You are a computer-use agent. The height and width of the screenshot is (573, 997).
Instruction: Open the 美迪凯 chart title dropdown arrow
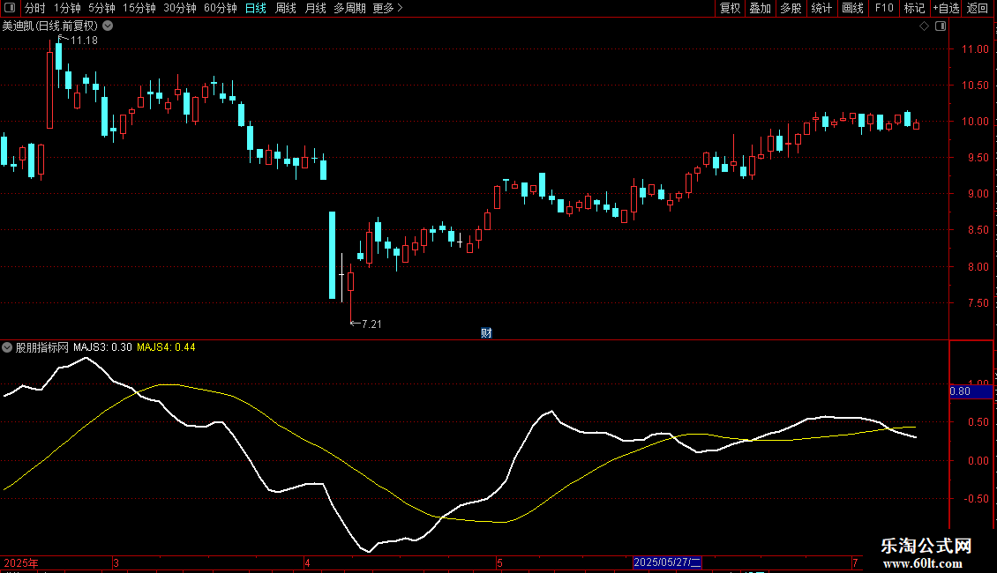109,26
